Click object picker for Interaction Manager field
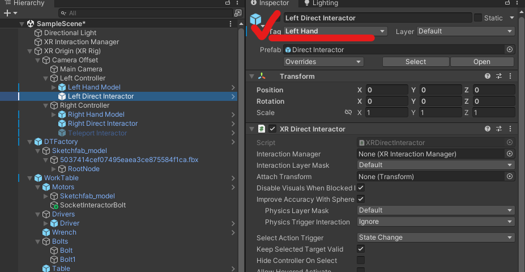 click(x=510, y=154)
